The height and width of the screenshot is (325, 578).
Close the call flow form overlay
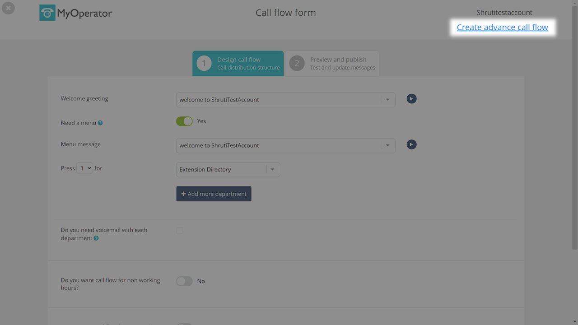8,8
